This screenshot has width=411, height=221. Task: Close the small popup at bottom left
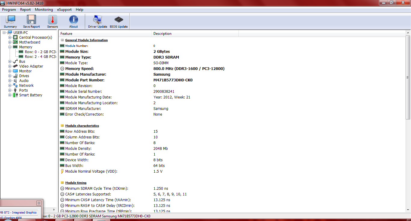[x=39, y=203]
